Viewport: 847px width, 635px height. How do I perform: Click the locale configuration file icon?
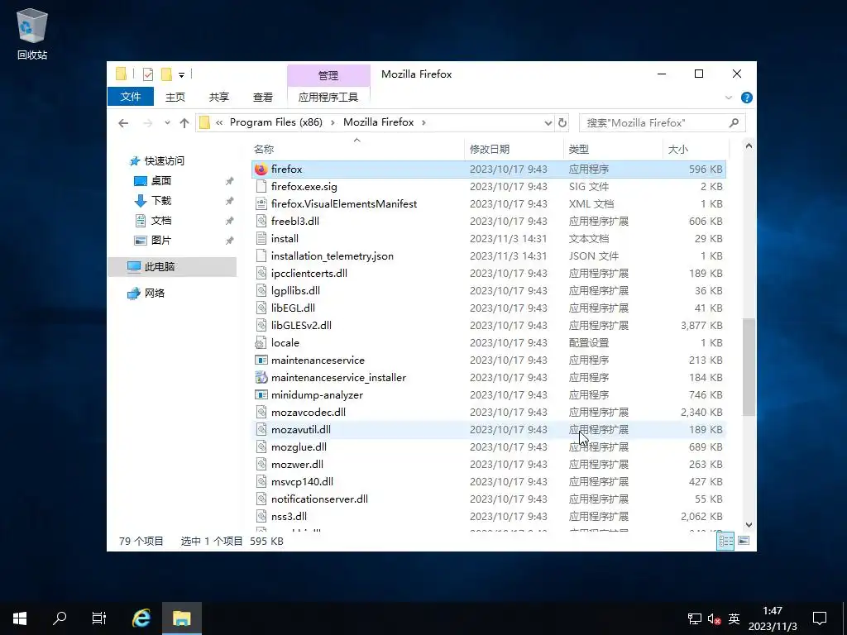point(261,343)
